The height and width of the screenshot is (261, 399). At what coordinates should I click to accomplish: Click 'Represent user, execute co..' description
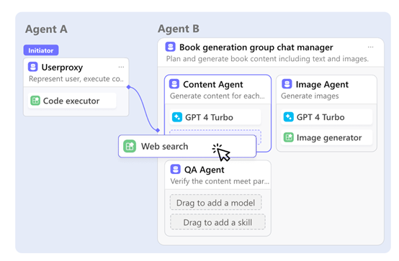coord(76,79)
